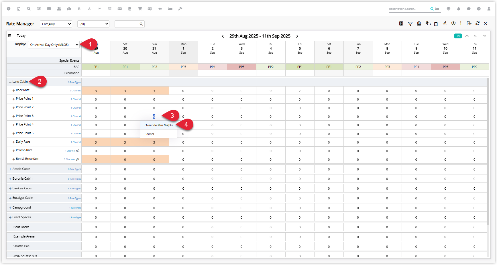Expand the Daily Rate row
Screen dimensions: 497x265
coord(13,142)
